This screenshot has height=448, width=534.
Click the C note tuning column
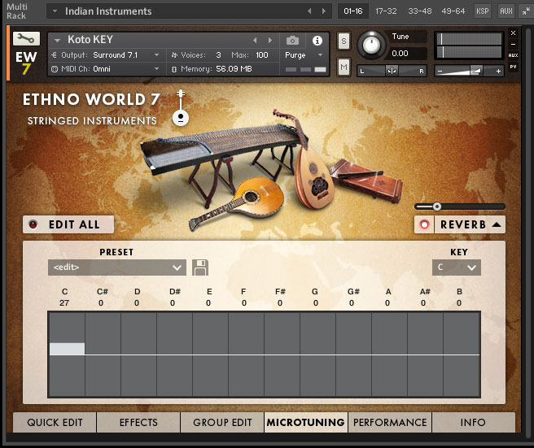point(67,354)
